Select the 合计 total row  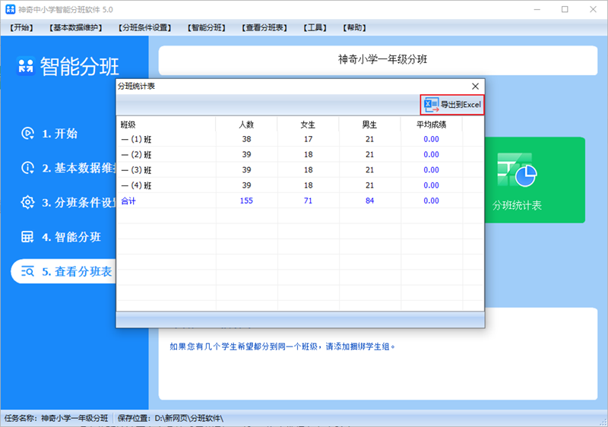(x=129, y=201)
